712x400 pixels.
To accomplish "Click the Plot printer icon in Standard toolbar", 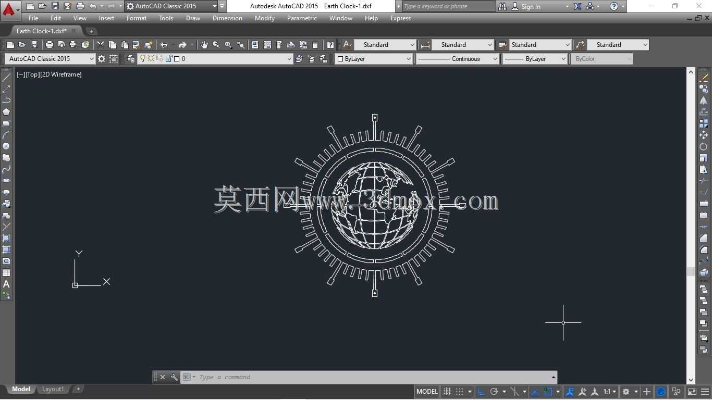I will [50, 45].
